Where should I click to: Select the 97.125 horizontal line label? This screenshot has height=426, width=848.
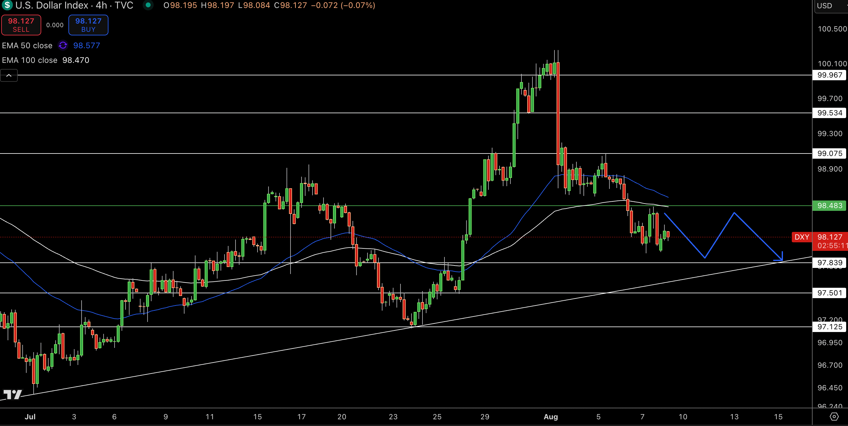pyautogui.click(x=830, y=327)
